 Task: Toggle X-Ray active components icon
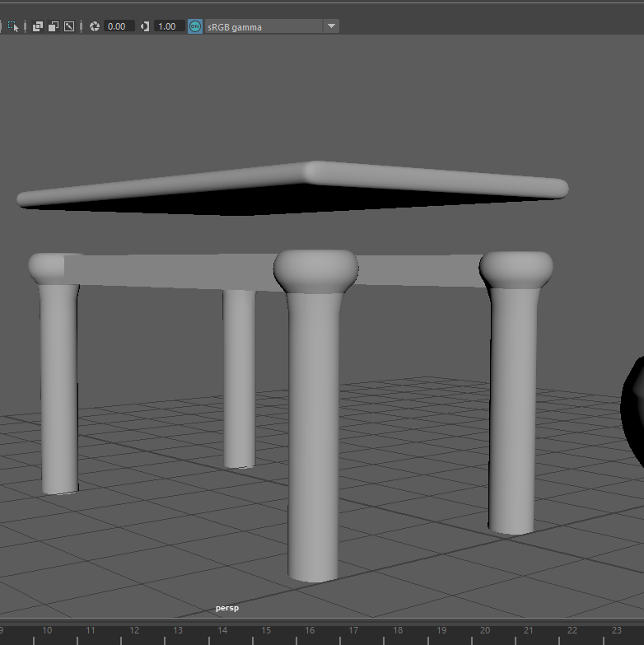pos(54,26)
